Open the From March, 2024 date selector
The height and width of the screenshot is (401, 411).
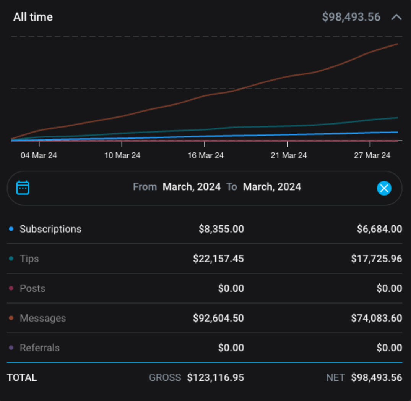191,187
